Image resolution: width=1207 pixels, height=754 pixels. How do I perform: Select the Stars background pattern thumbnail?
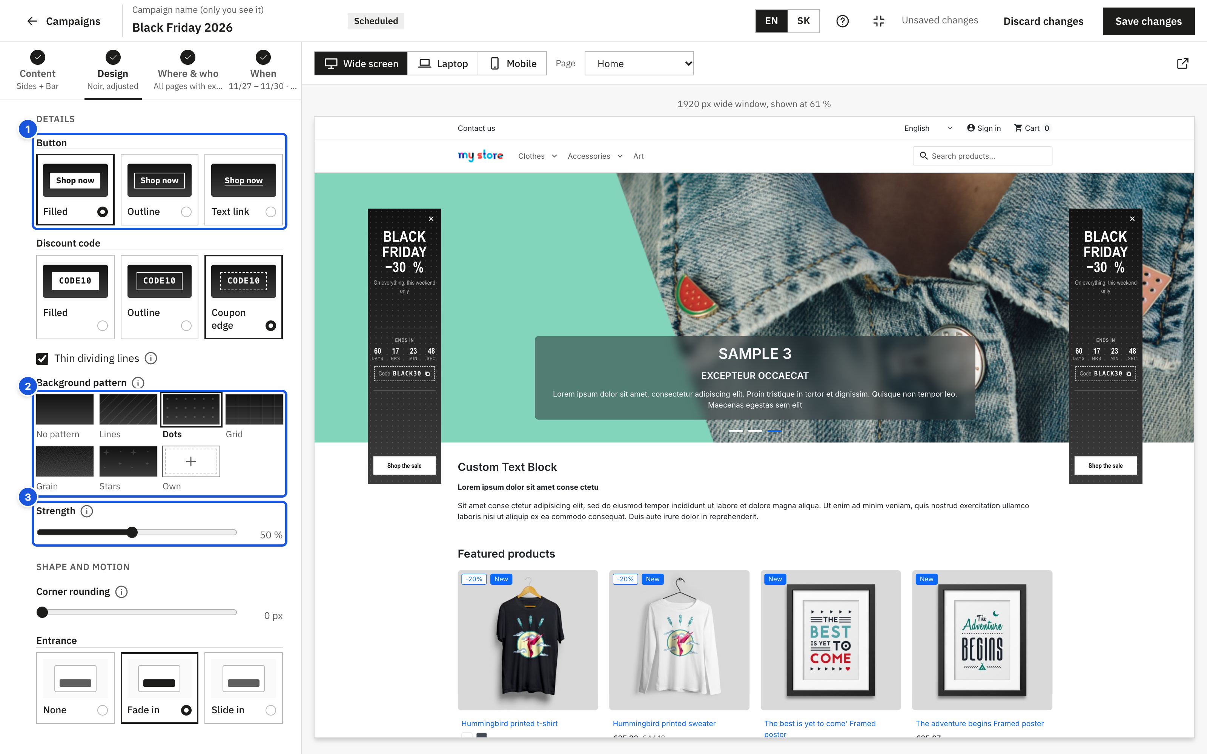click(128, 461)
